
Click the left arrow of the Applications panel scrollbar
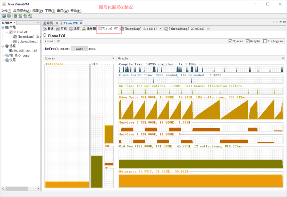tap(3, 188)
